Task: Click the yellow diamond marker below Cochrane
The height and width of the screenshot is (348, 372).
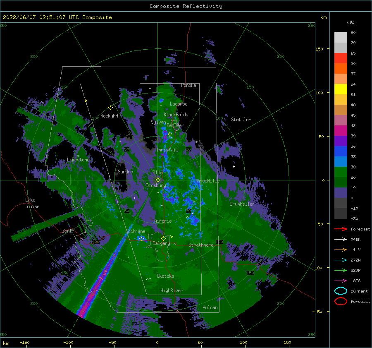Action: coord(141,239)
